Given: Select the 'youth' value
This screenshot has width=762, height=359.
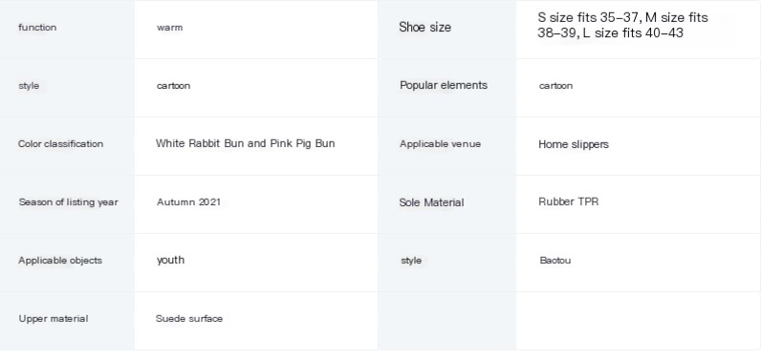Looking at the screenshot, I should (x=170, y=260).
